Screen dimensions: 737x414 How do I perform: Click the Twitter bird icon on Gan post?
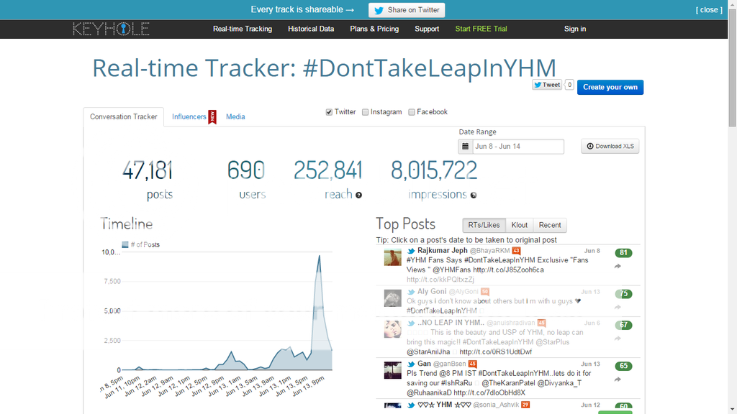click(x=411, y=364)
